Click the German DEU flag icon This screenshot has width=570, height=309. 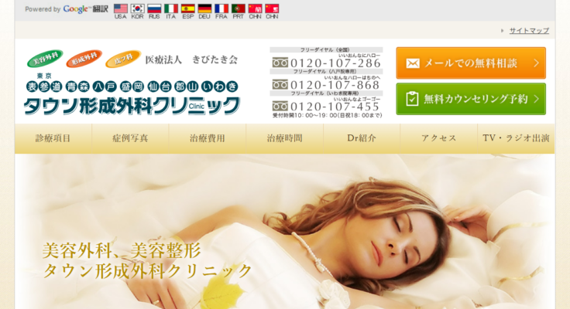pyautogui.click(x=204, y=9)
